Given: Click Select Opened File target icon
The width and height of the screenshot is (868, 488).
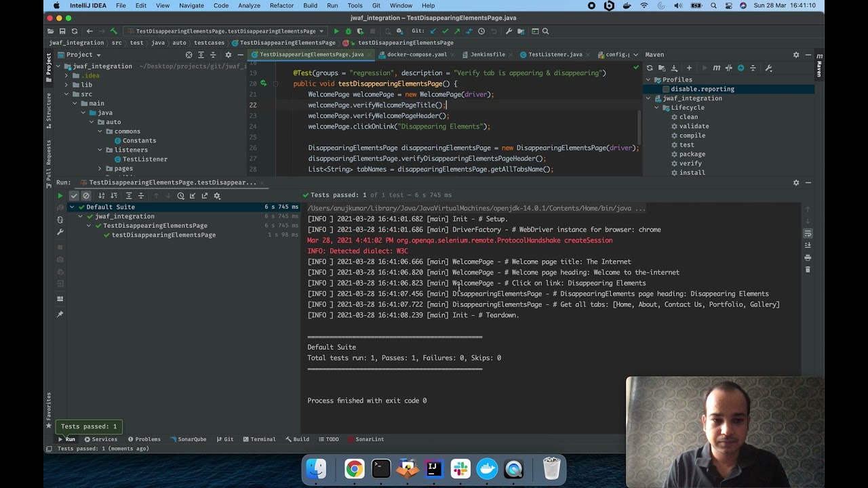Looking at the screenshot, I should (x=189, y=55).
